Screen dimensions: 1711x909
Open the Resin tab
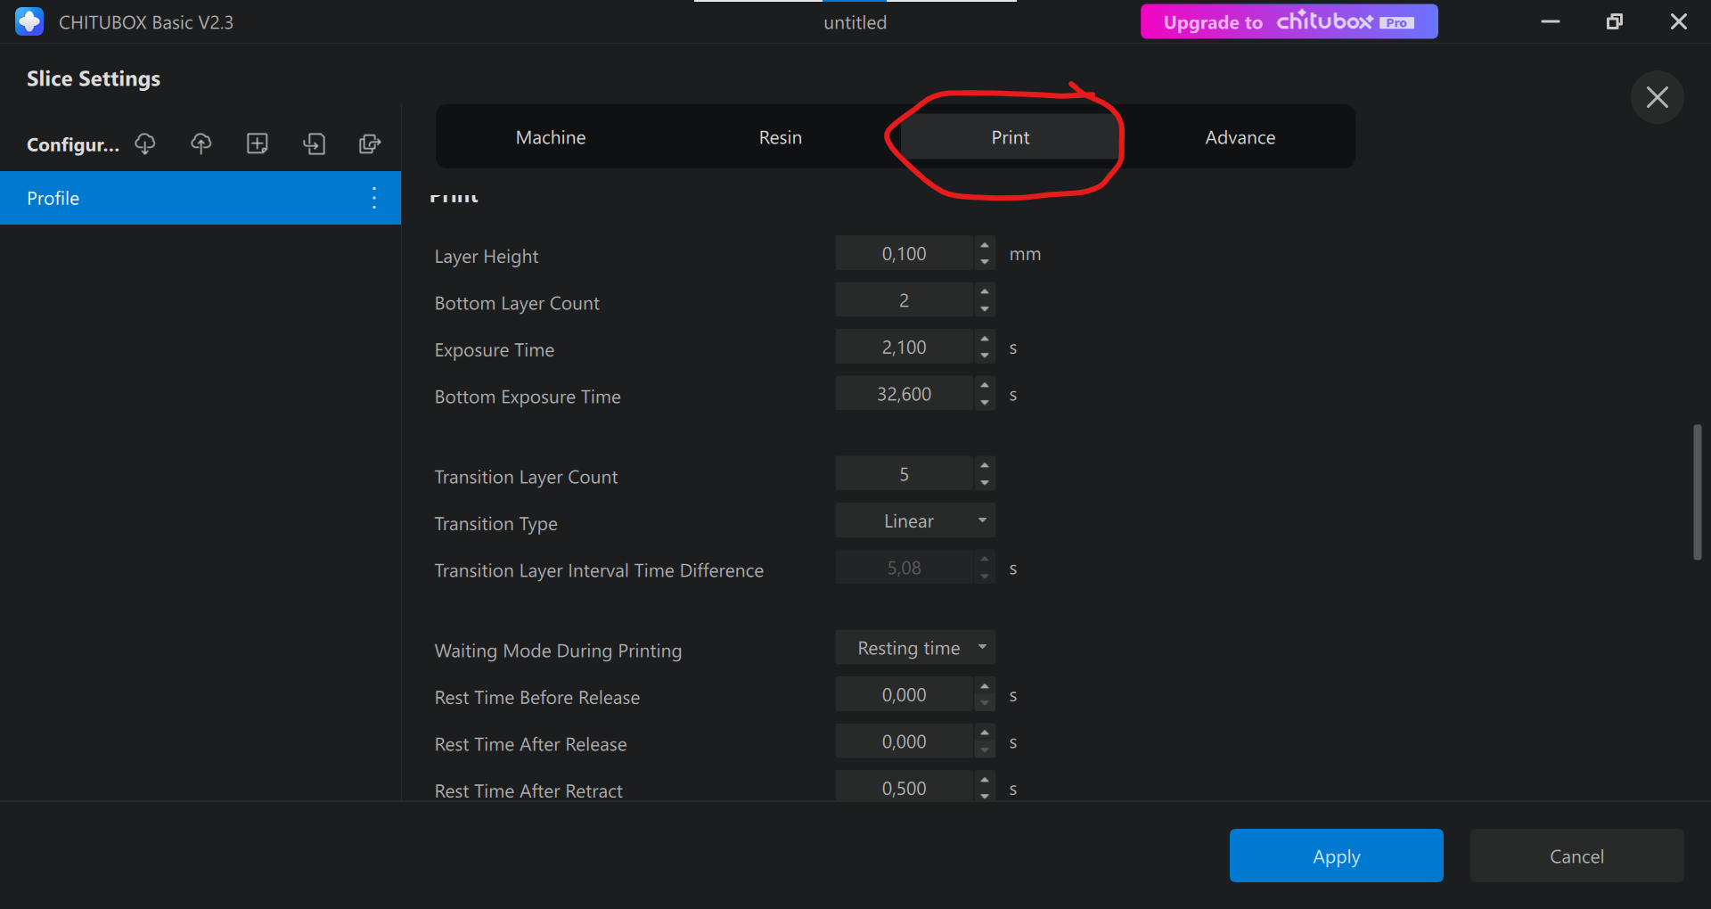point(780,137)
